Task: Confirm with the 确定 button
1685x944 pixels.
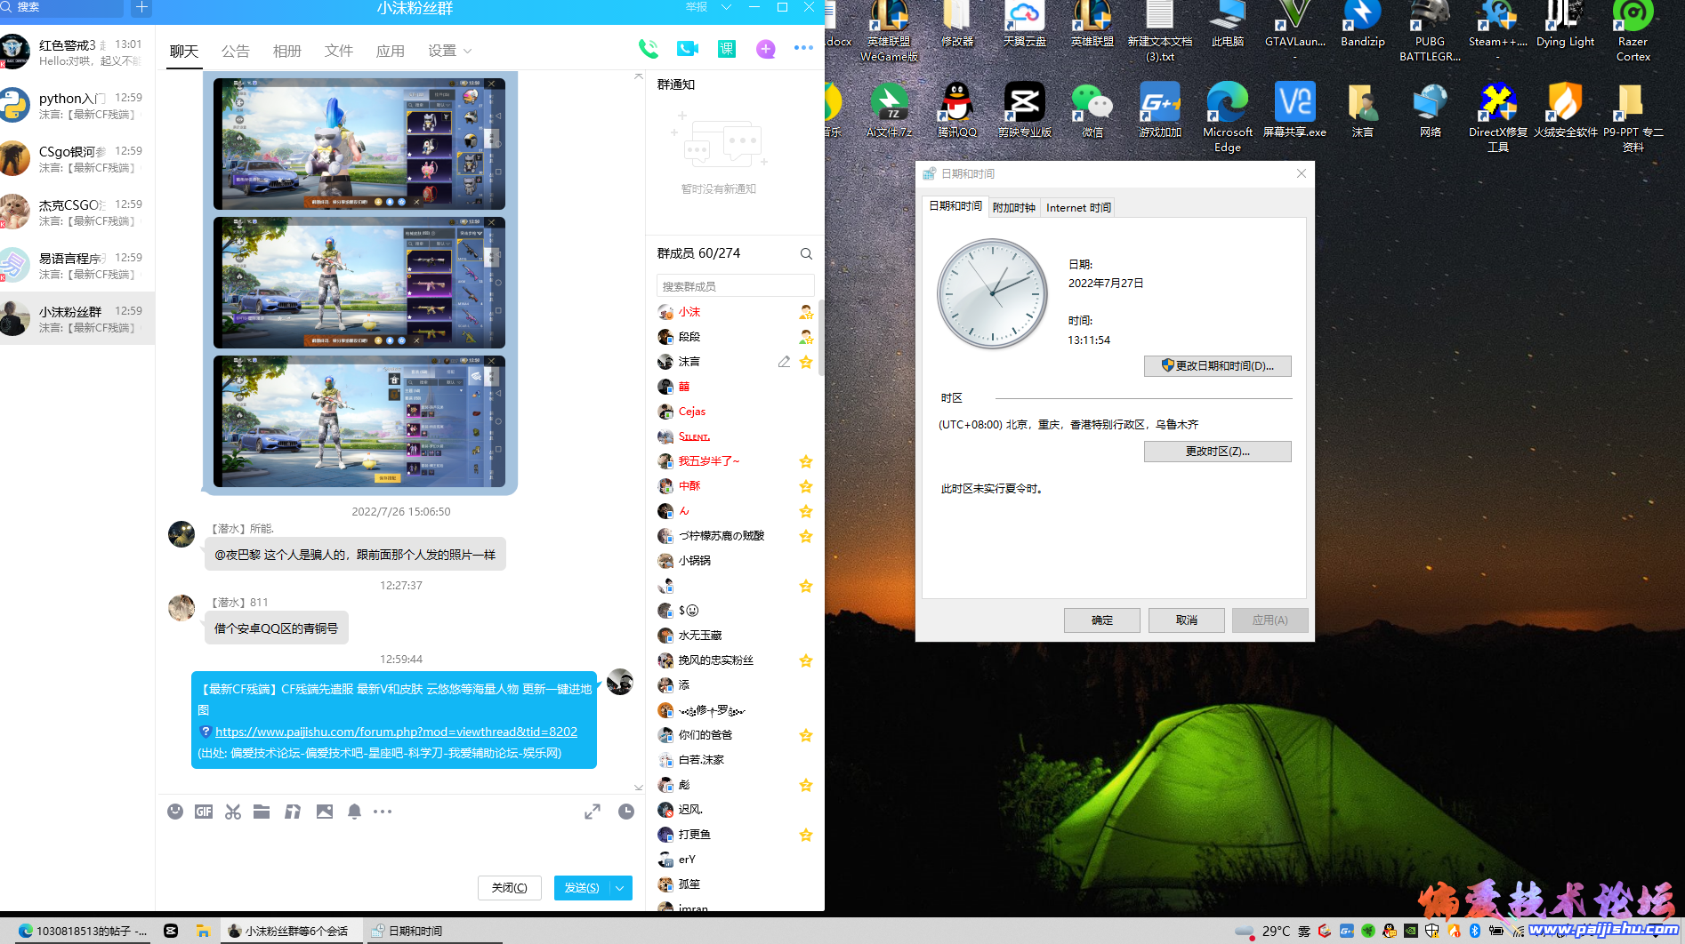Action: [1101, 620]
